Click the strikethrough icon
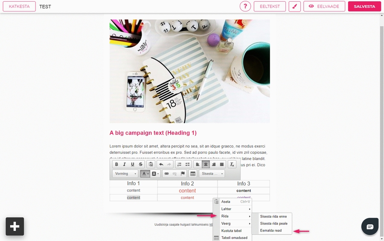Image resolution: width=384 pixels, height=241 pixels. tap(140, 164)
